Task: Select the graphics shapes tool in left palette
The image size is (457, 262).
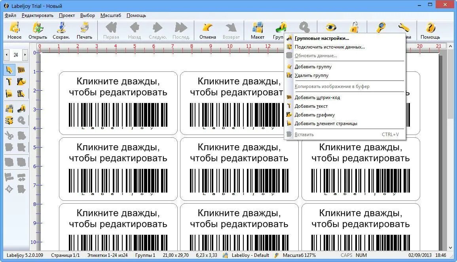Action: (x=21, y=82)
